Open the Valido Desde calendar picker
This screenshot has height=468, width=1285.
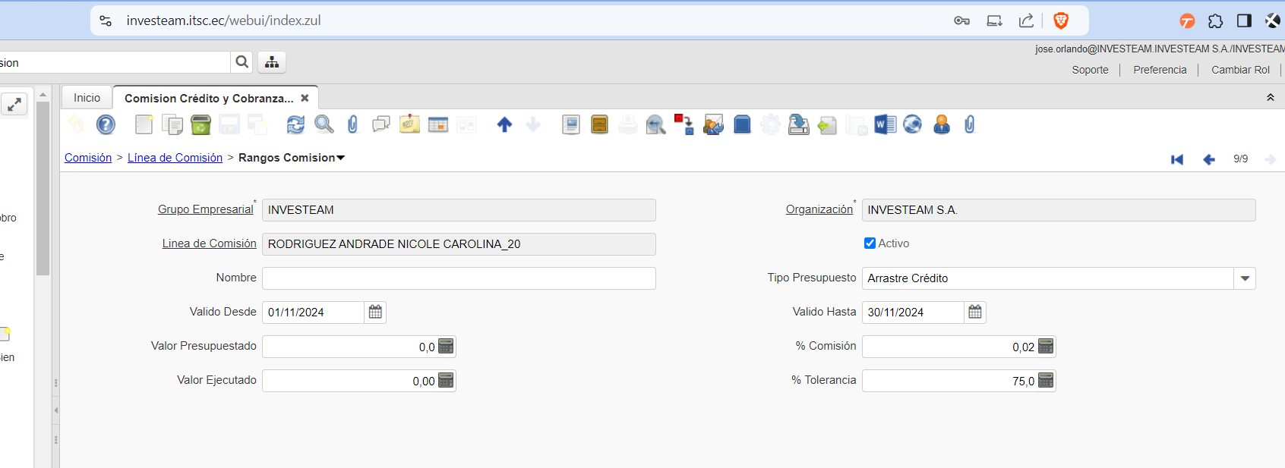pos(375,313)
